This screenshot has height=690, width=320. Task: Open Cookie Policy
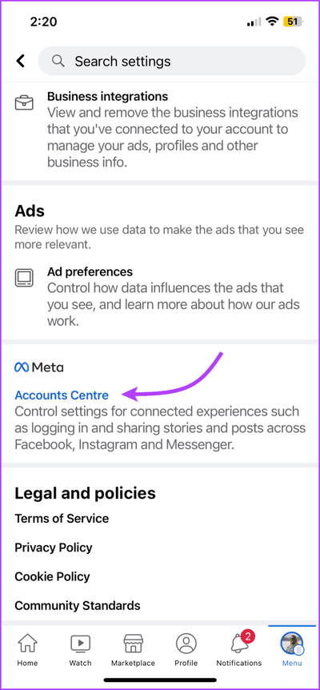pyautogui.click(x=52, y=576)
